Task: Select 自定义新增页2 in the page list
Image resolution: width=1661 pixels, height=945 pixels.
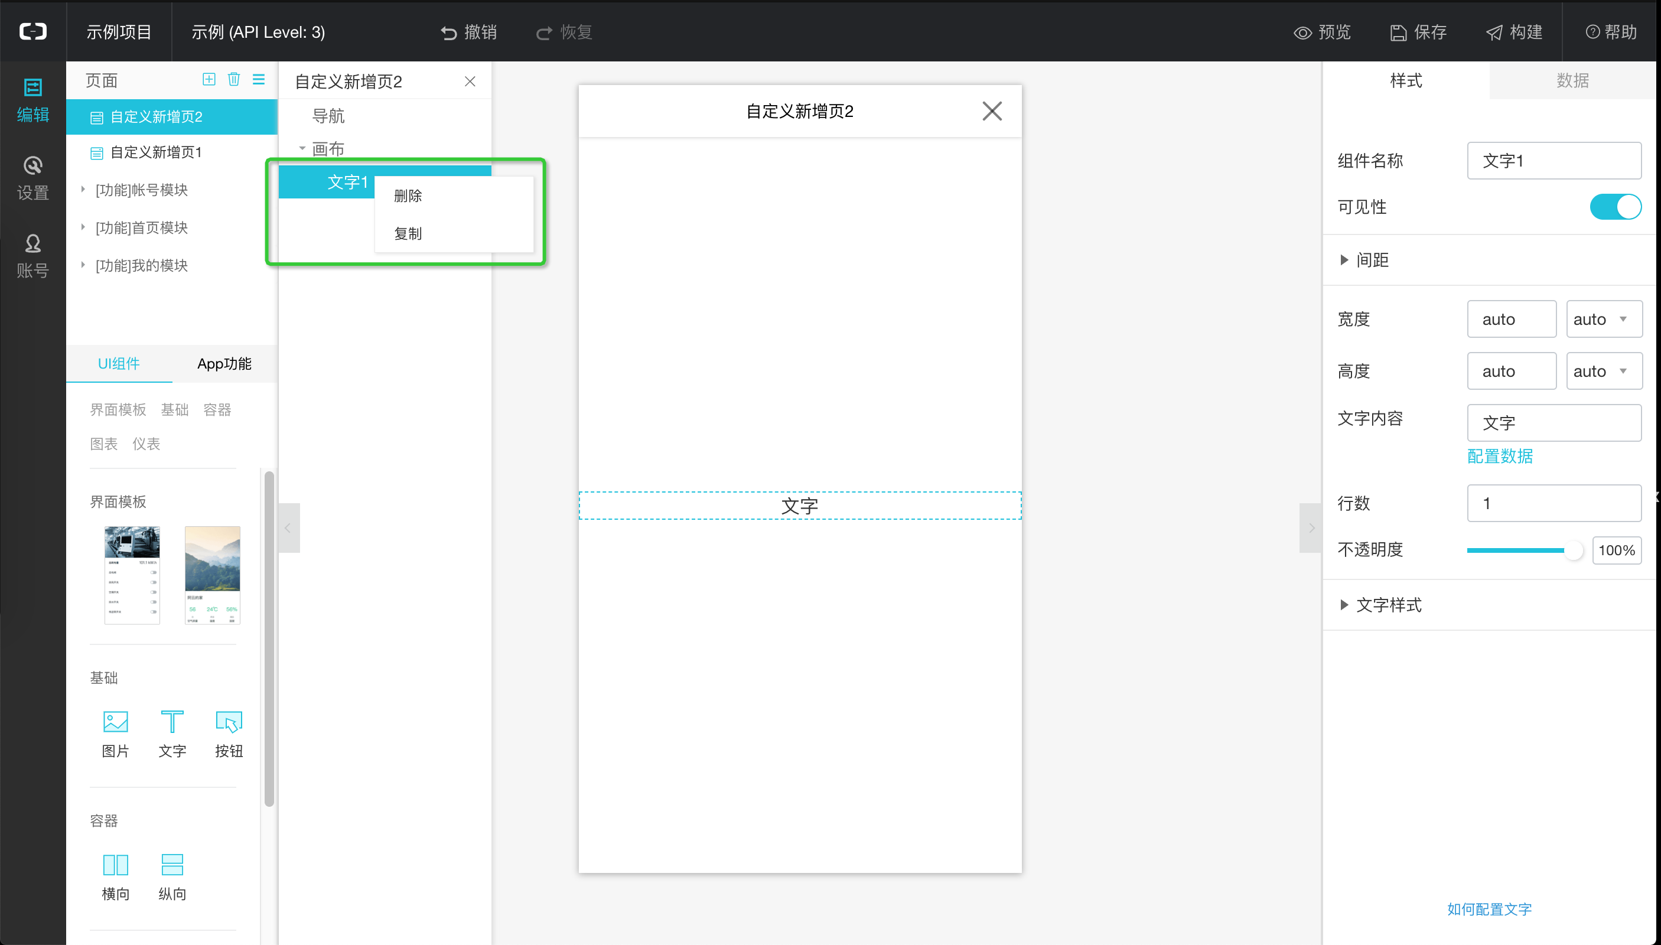Action: point(172,117)
